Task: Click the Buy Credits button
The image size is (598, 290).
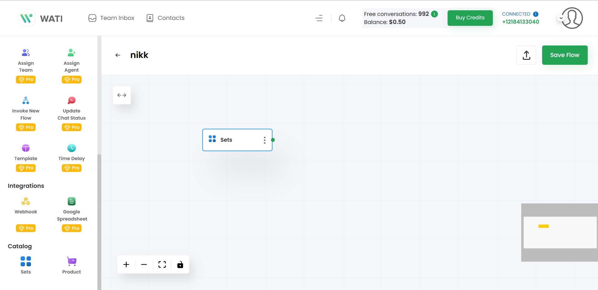Action: (x=470, y=18)
